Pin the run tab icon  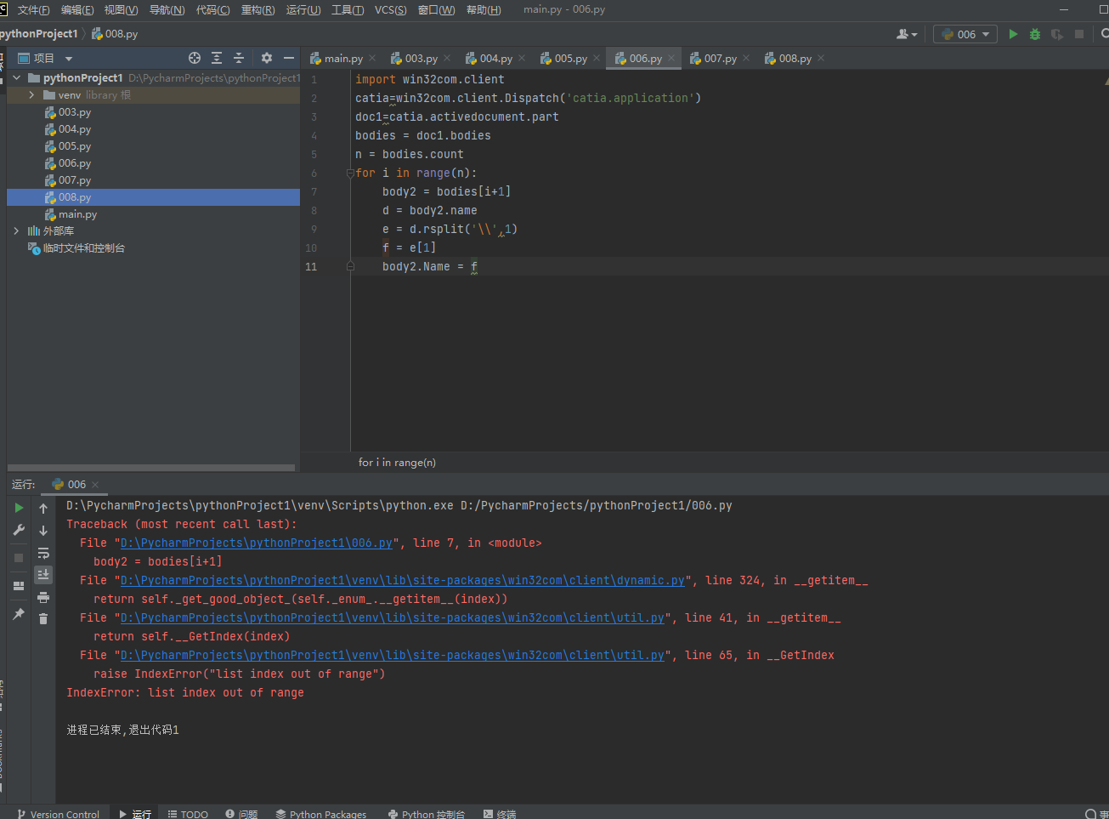pos(19,613)
